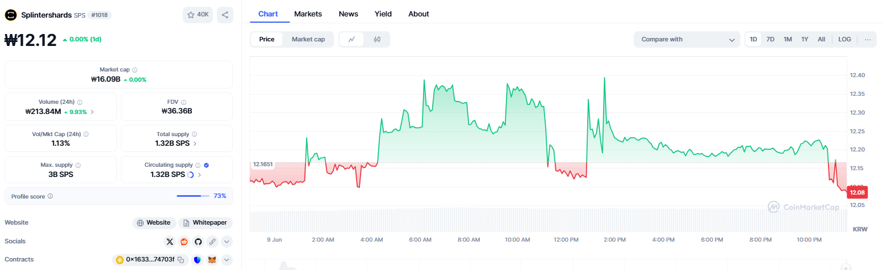
Task: Expand more Contracts chevron
Action: coord(227,260)
